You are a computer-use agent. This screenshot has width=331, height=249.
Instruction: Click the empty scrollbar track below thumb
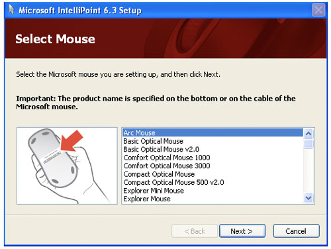click(x=308, y=171)
